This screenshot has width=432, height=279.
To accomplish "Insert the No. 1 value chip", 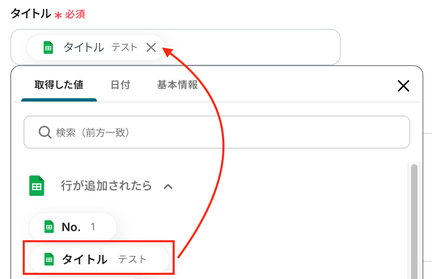I will pos(72,227).
